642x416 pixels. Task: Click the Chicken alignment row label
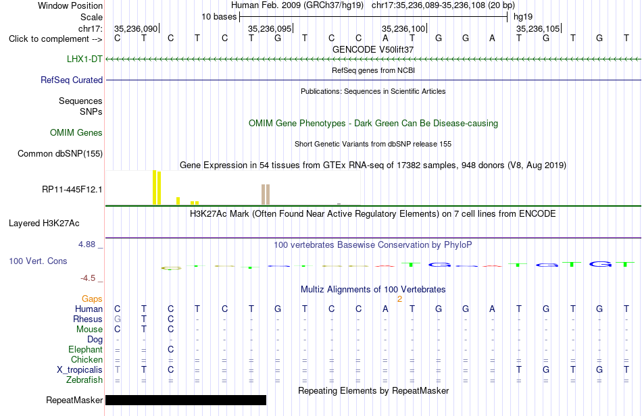click(x=87, y=359)
